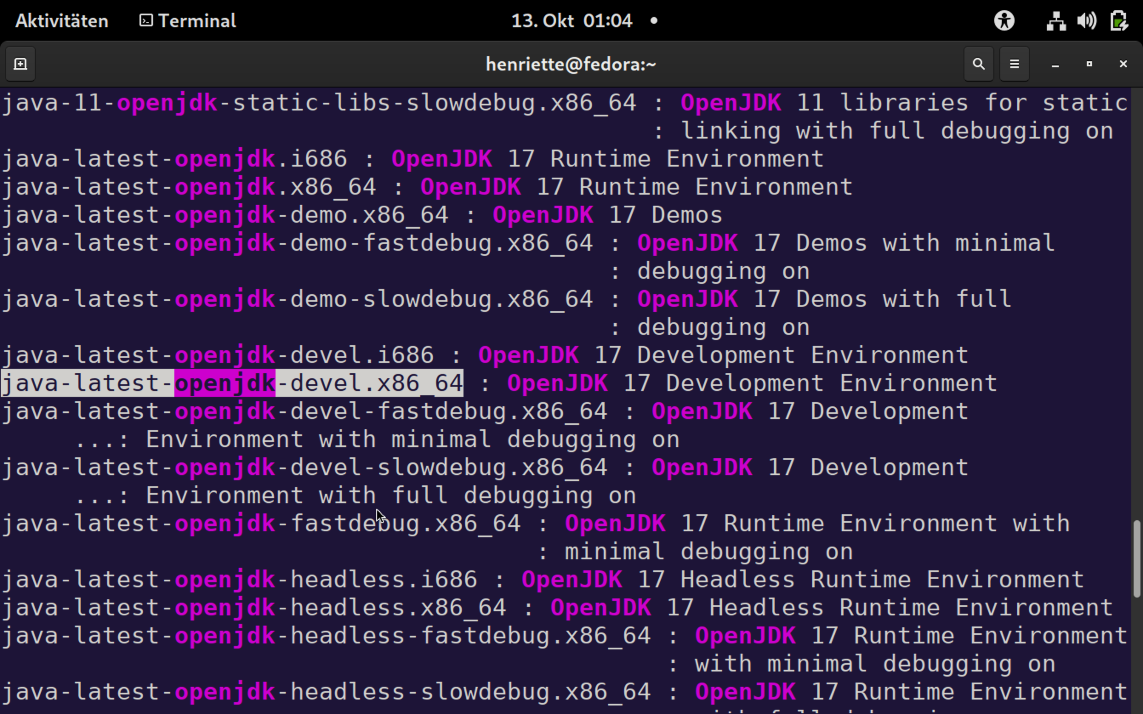Click the 'OpenJDK 17 Demos' description
The height and width of the screenshot is (714, 1143).
coord(608,215)
